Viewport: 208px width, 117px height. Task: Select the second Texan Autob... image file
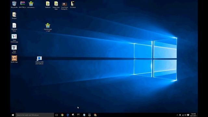(x=14, y=49)
